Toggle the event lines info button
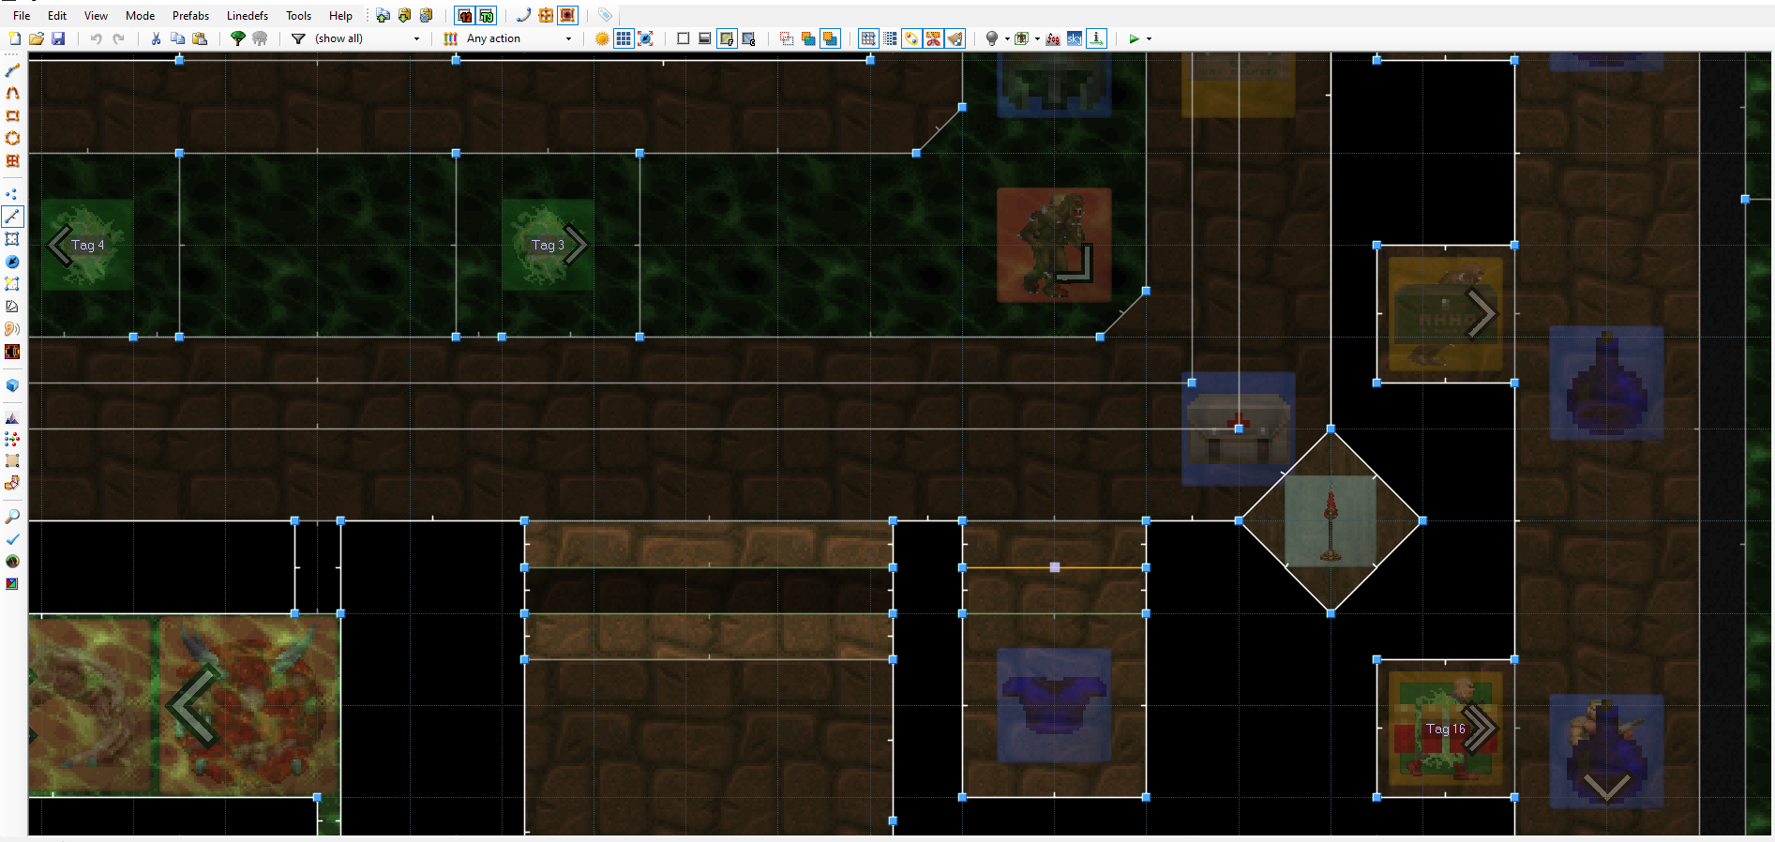The image size is (1775, 842). tap(1096, 38)
